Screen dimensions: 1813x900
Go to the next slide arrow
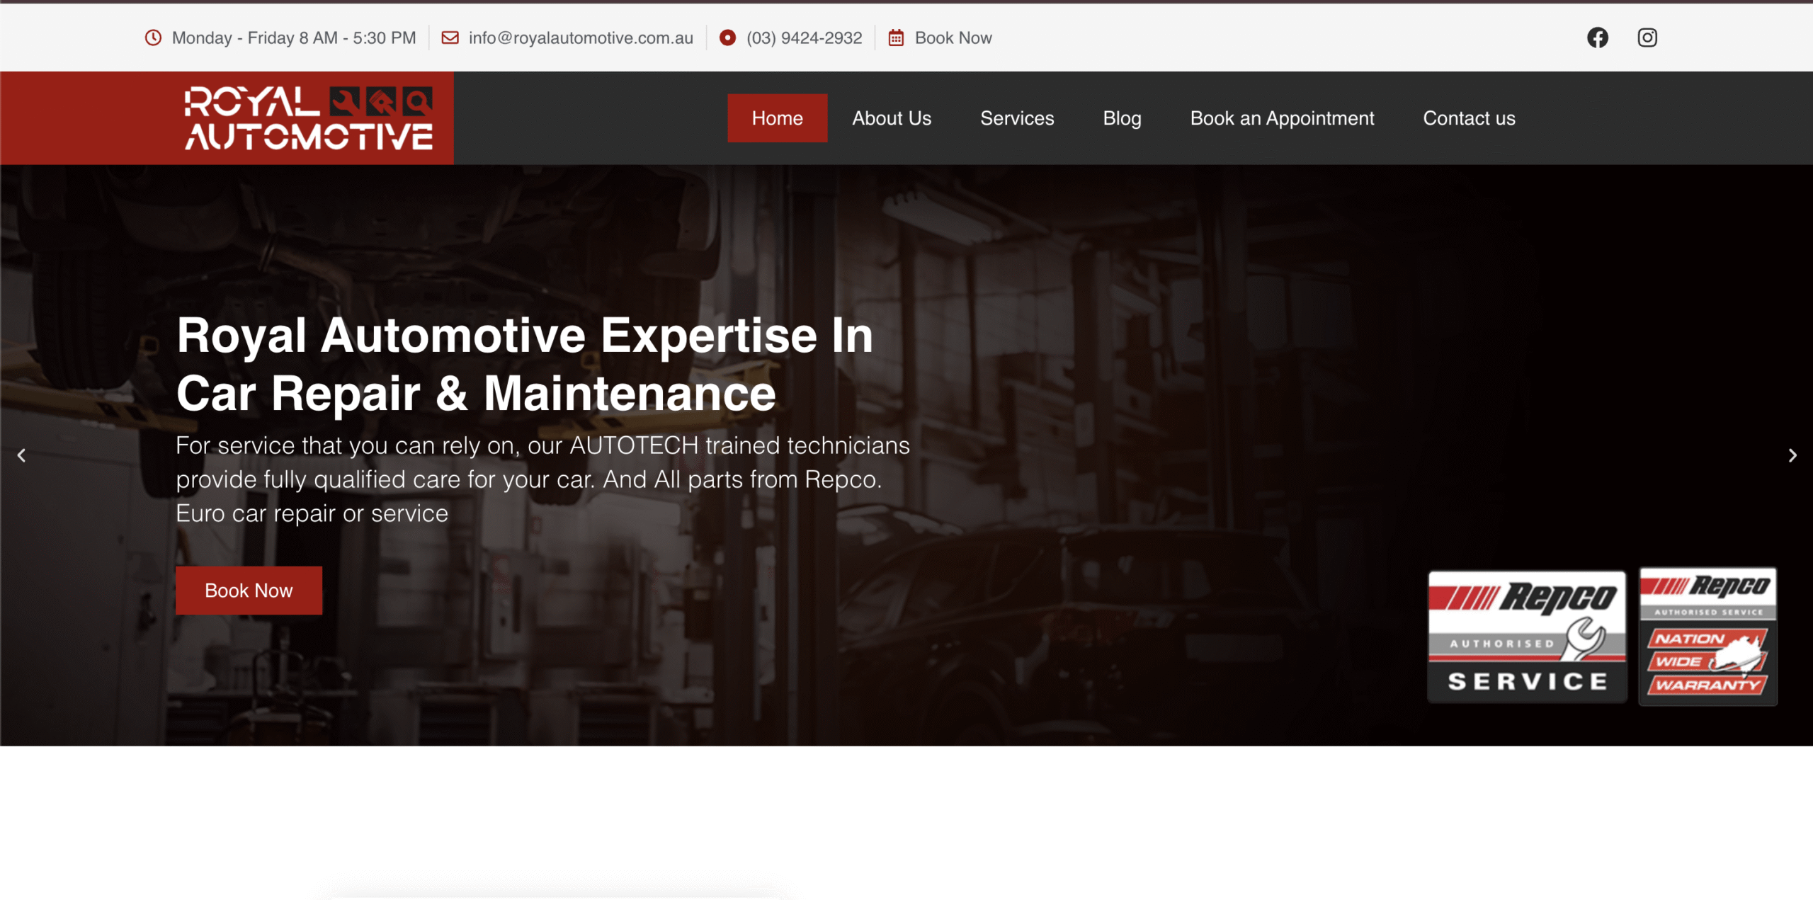[1792, 455]
